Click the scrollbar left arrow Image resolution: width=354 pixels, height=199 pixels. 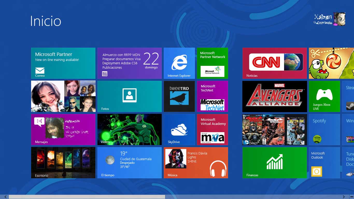pos(5,197)
